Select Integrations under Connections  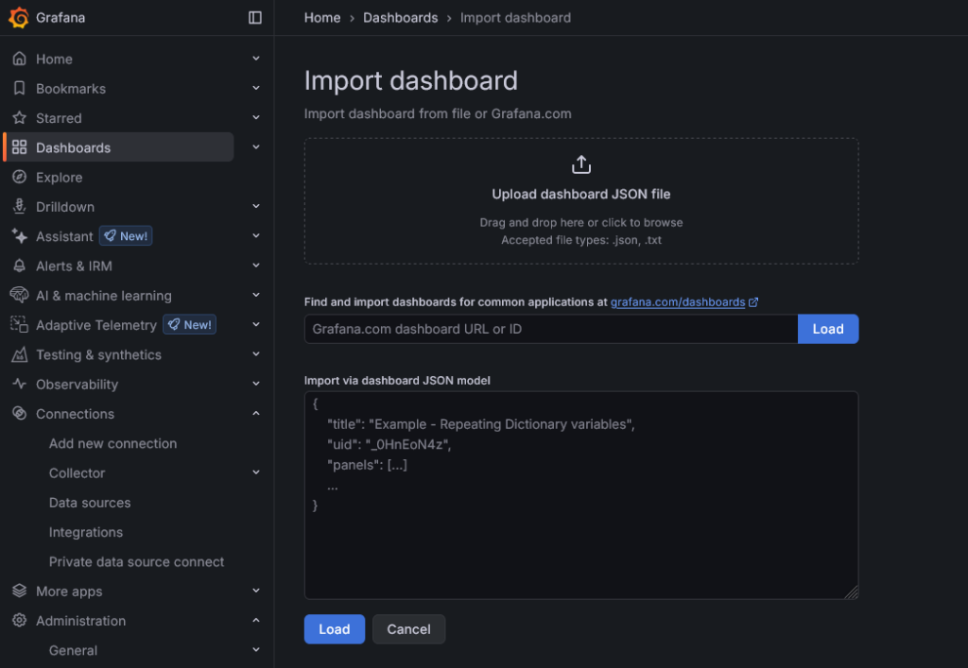[86, 532]
